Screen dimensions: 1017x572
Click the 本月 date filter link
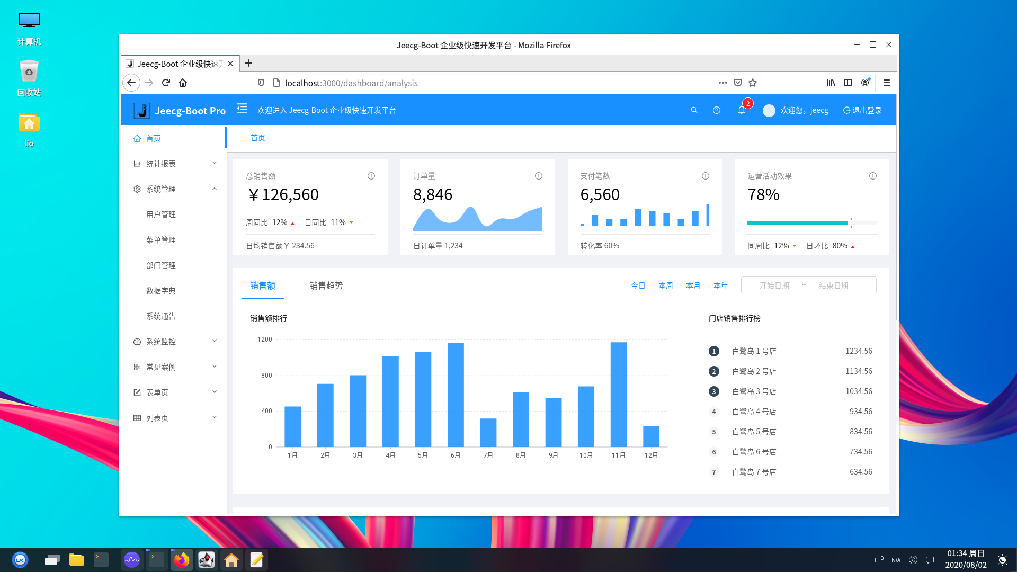693,285
